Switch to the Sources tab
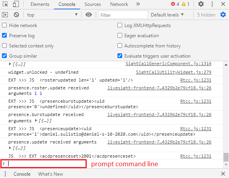 [x=93, y=4]
